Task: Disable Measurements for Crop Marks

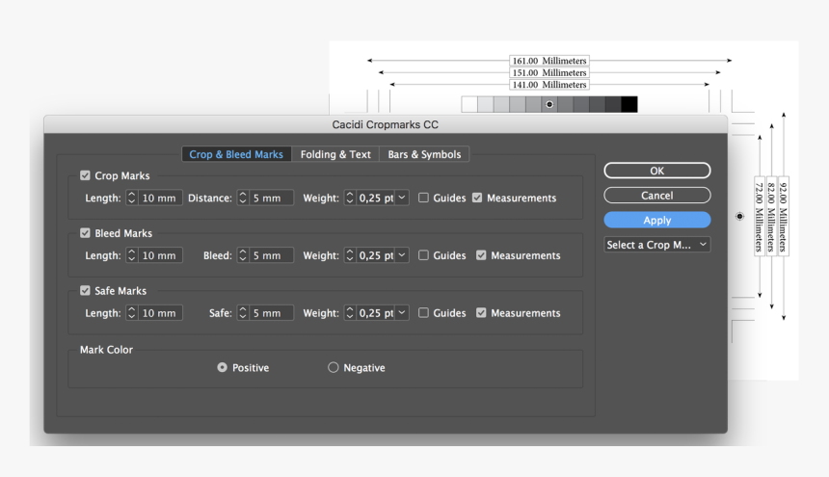Action: [477, 198]
